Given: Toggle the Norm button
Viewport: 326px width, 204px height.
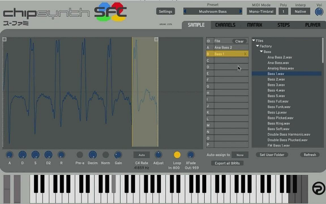Looking at the screenshot, I should pyautogui.click(x=105, y=155).
